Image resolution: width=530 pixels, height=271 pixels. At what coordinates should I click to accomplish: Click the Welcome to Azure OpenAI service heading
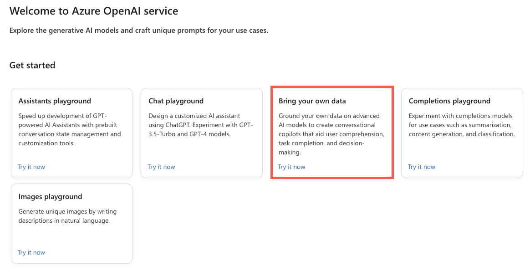(x=94, y=10)
